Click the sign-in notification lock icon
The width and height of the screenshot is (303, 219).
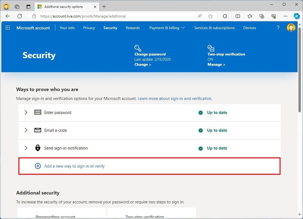[38, 148]
